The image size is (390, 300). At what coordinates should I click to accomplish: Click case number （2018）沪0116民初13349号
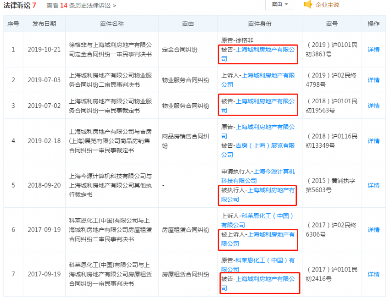(x=331, y=141)
